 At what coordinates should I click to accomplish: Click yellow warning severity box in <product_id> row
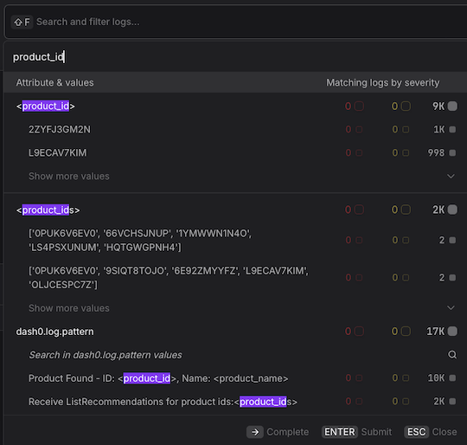tap(406, 106)
